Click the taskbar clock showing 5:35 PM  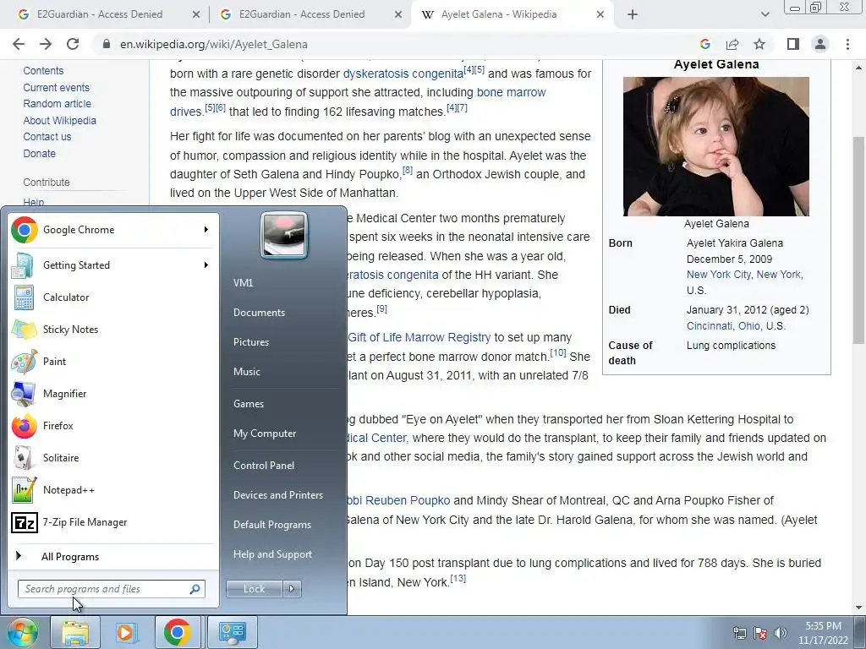pyautogui.click(x=823, y=633)
